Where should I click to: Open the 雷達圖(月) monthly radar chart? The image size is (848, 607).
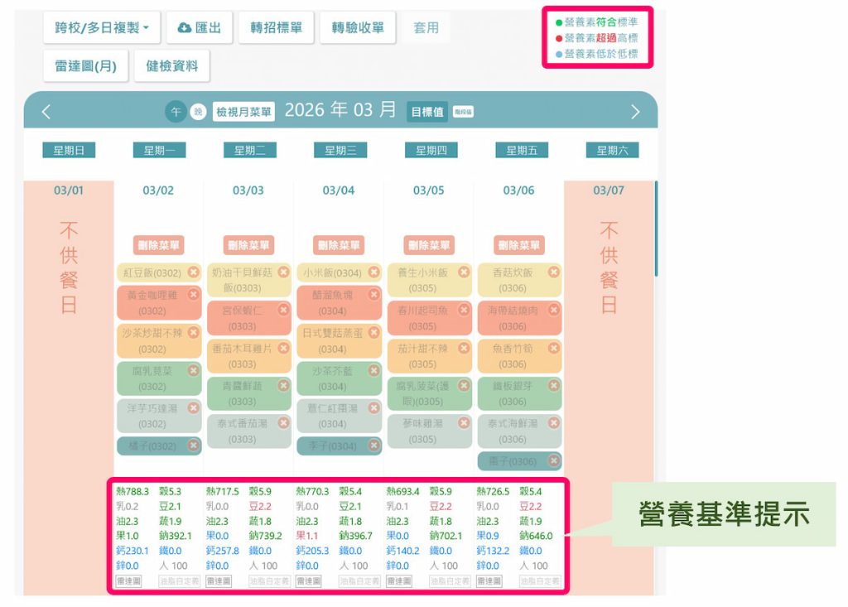tap(87, 66)
